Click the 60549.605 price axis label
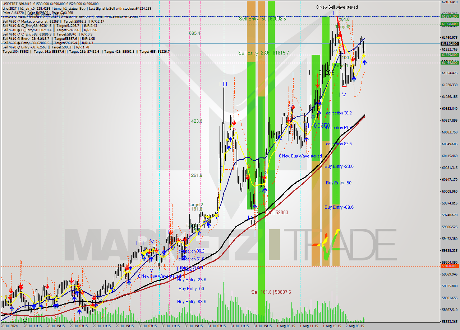Image resolution: width=460 pixels, height=330 pixels. click(449, 144)
